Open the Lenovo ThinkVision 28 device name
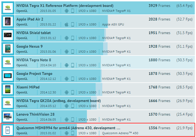 [x=35, y=115]
